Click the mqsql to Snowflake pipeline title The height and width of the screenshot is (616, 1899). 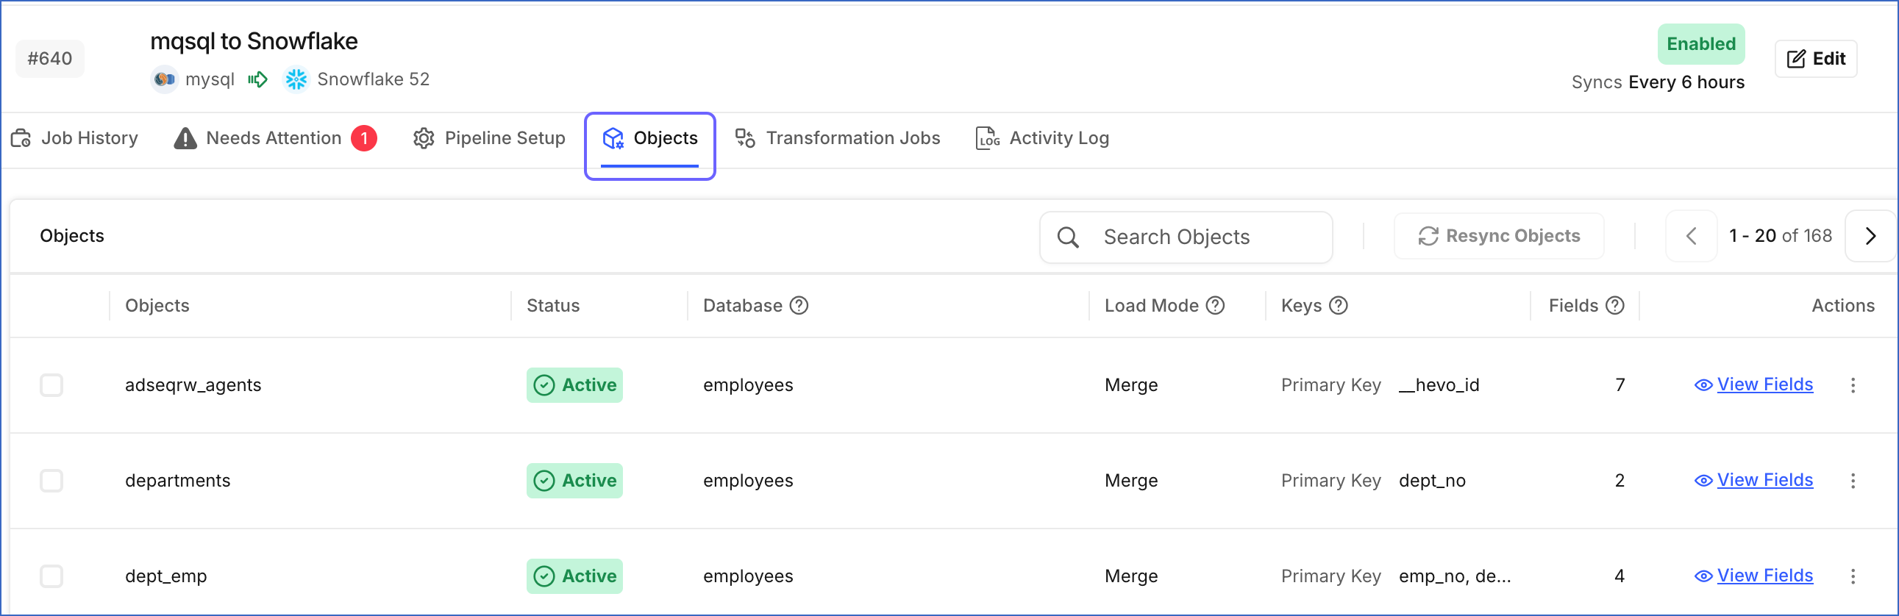pyautogui.click(x=254, y=41)
